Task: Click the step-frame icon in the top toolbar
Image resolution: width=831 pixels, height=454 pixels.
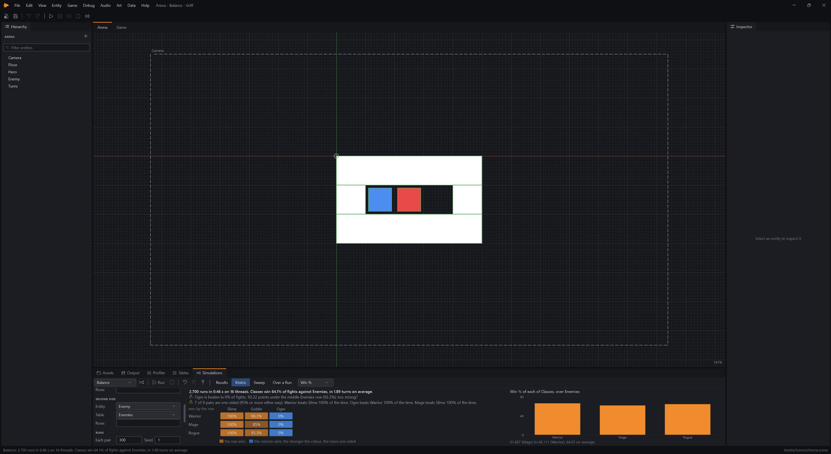Action: [x=69, y=16]
